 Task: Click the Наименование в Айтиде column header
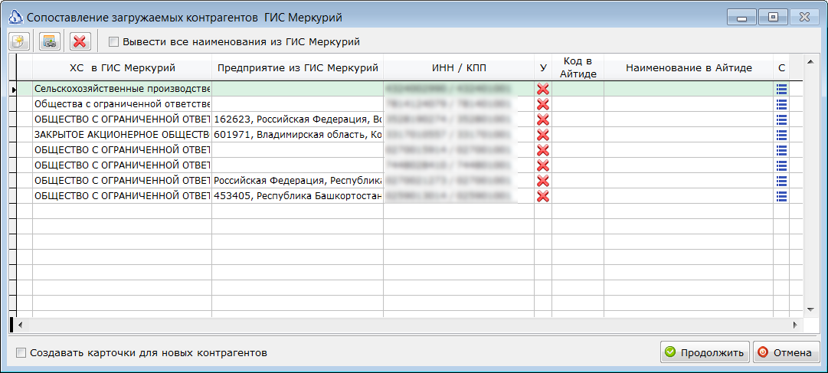click(689, 67)
